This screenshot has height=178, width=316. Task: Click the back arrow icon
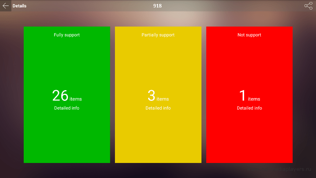6,6
